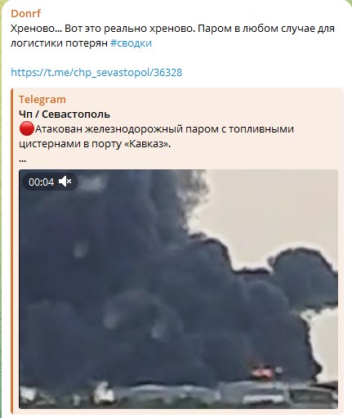Open the Donrf sender name
This screenshot has height=418, width=352.
(26, 13)
